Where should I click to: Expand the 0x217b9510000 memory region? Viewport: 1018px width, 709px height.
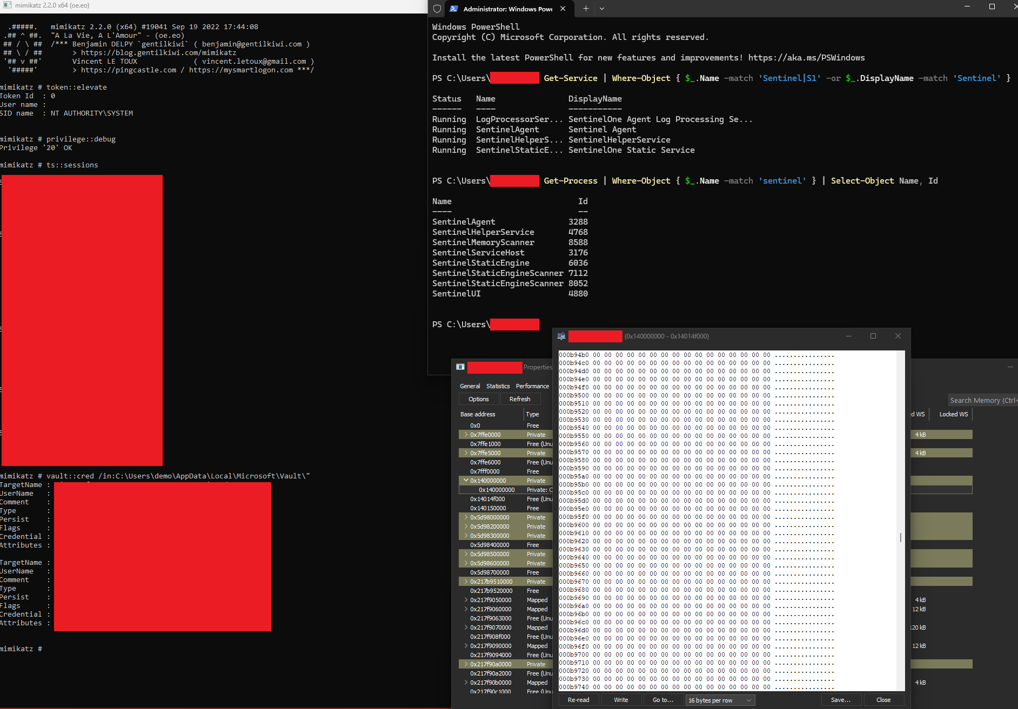(x=466, y=582)
